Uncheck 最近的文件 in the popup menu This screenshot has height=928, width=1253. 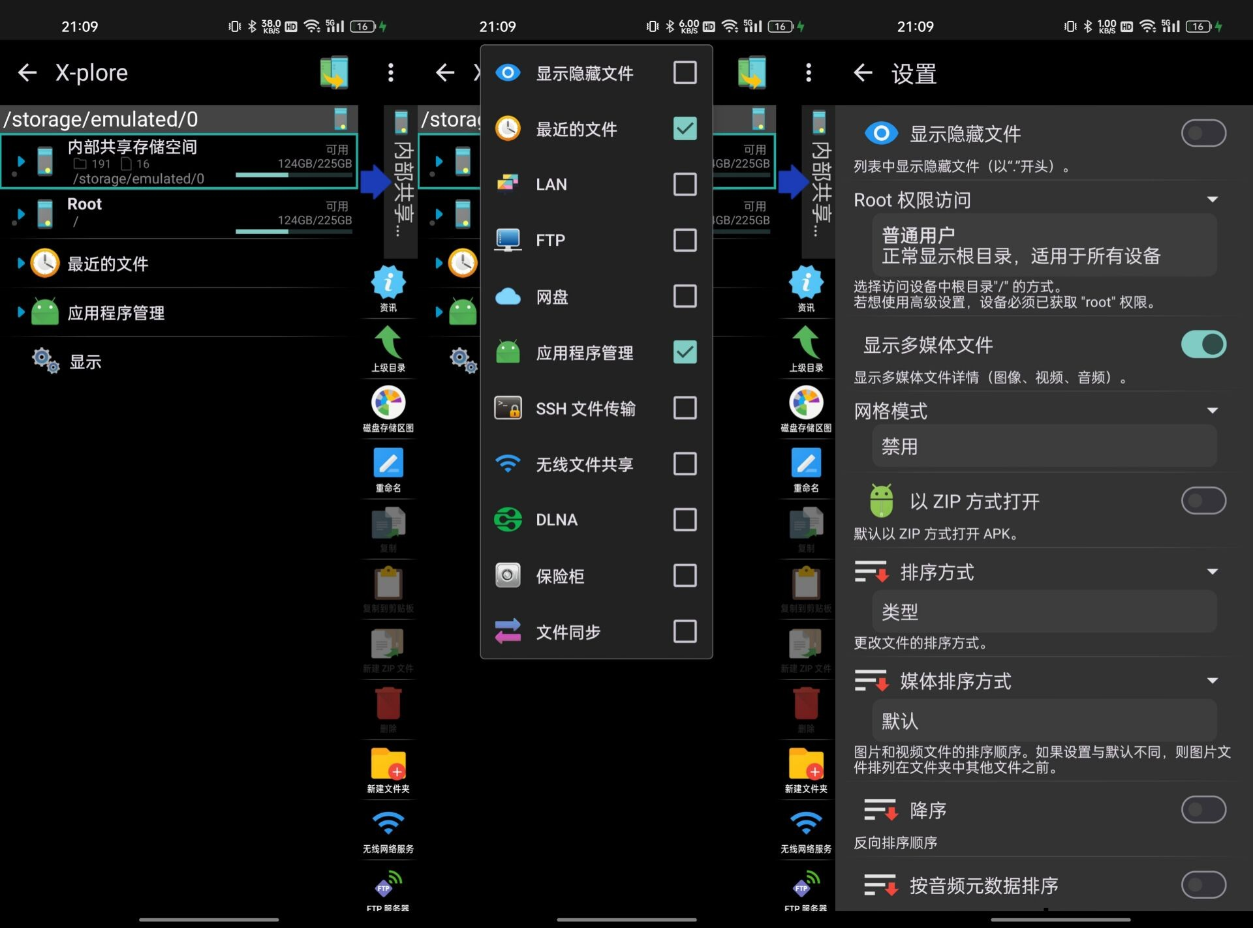[685, 128]
